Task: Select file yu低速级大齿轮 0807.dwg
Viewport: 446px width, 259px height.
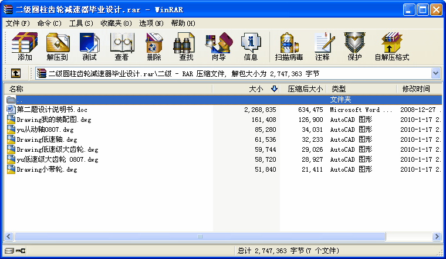Action: tap(57, 159)
